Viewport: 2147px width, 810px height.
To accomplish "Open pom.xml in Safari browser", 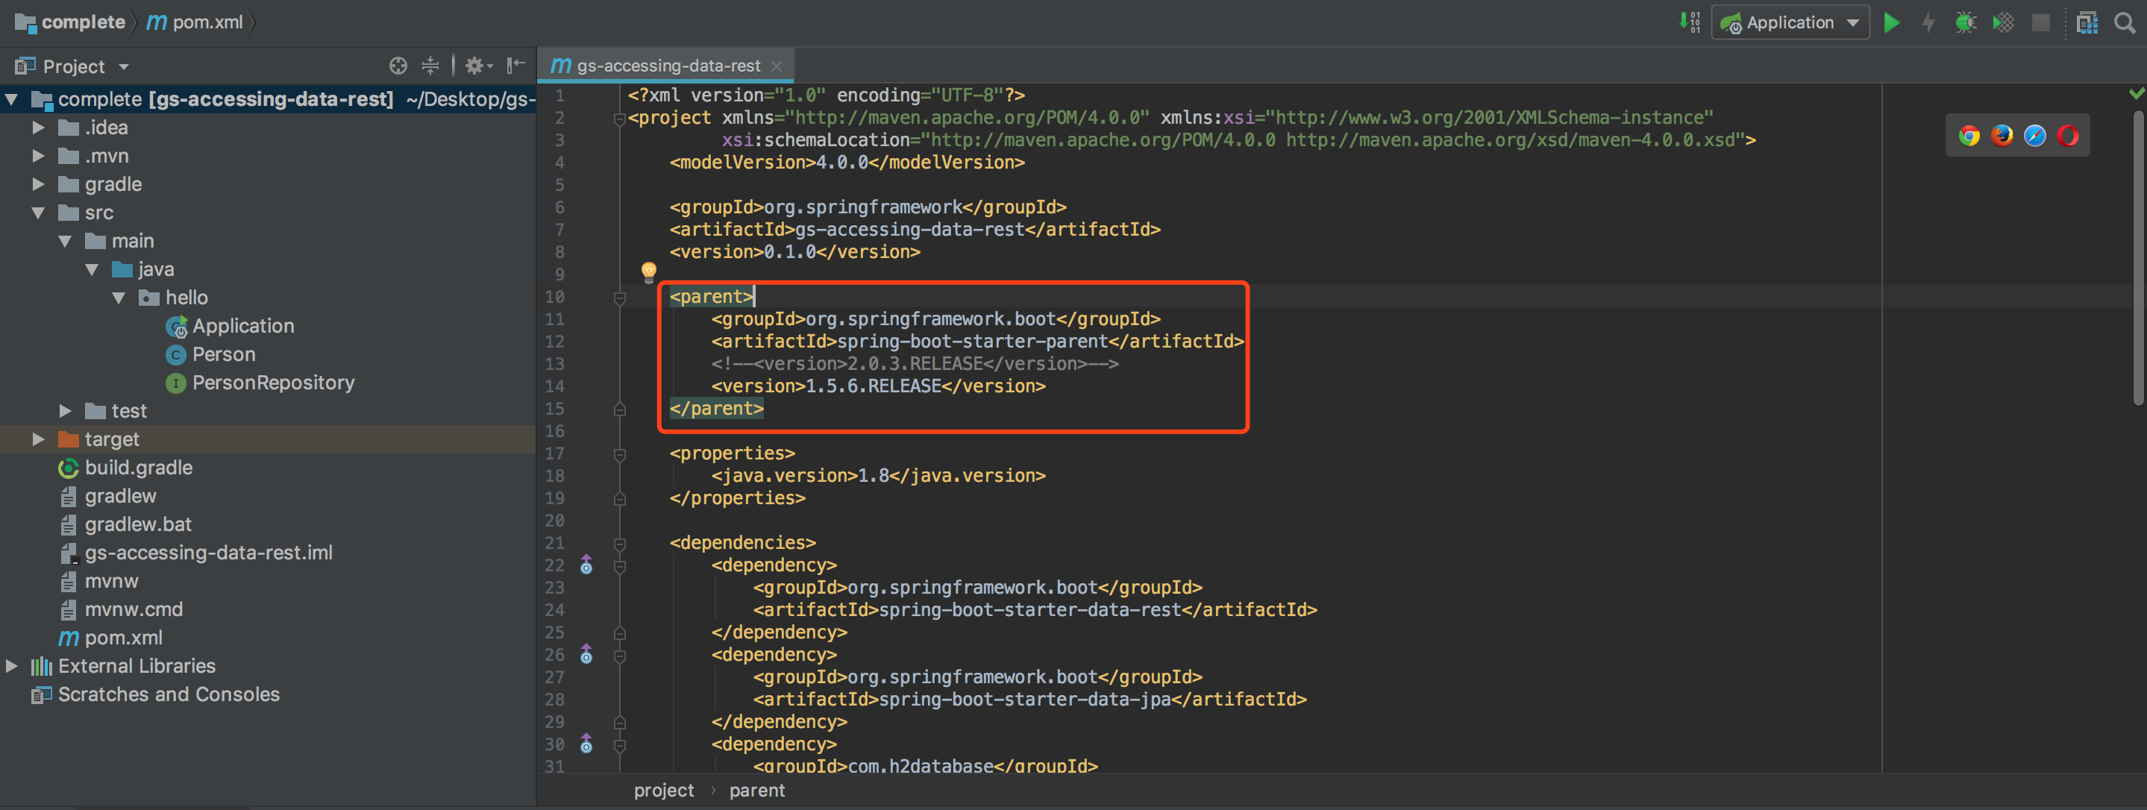I will coord(2034,135).
